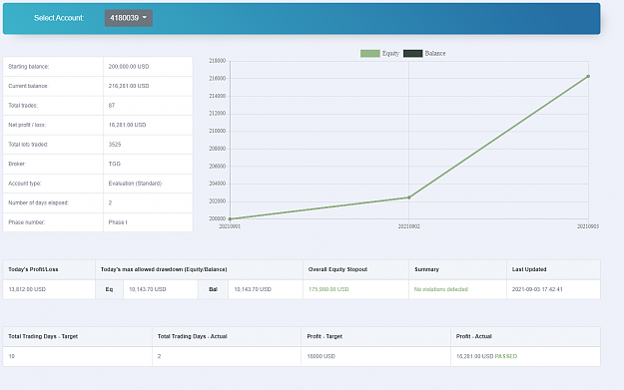Image resolution: width=624 pixels, height=390 pixels.
Task: Click the Net profit / loss label
Action: (x=27, y=125)
